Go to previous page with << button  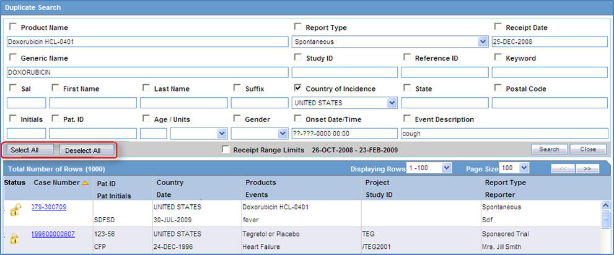(563, 168)
